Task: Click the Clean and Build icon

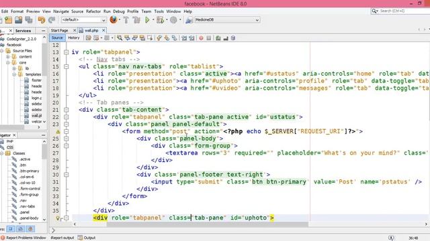Action: (x=136, y=20)
